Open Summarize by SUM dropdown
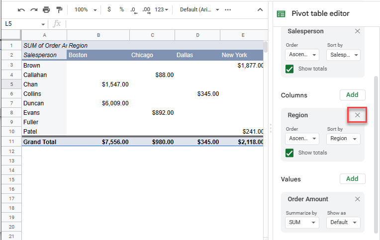Viewport: 380px width, 240px height. click(x=302, y=223)
